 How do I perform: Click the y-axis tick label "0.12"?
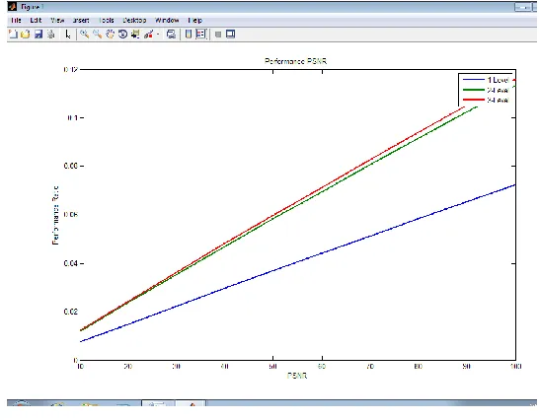tap(71, 69)
